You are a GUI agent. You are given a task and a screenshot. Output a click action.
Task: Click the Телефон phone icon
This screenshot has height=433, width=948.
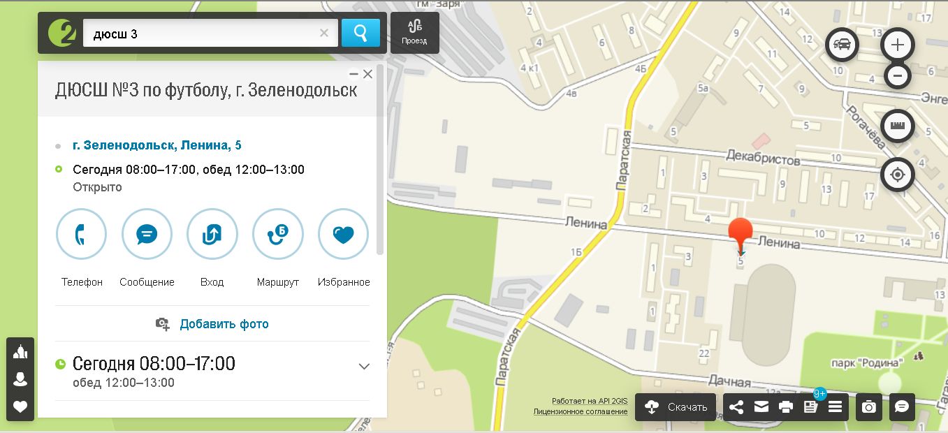82,234
